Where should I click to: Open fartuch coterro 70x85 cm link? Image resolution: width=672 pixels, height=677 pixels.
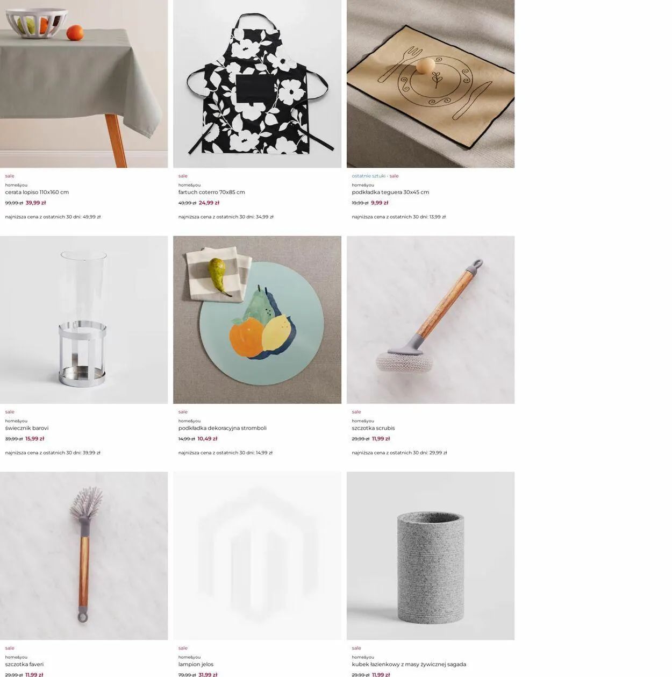pos(212,192)
